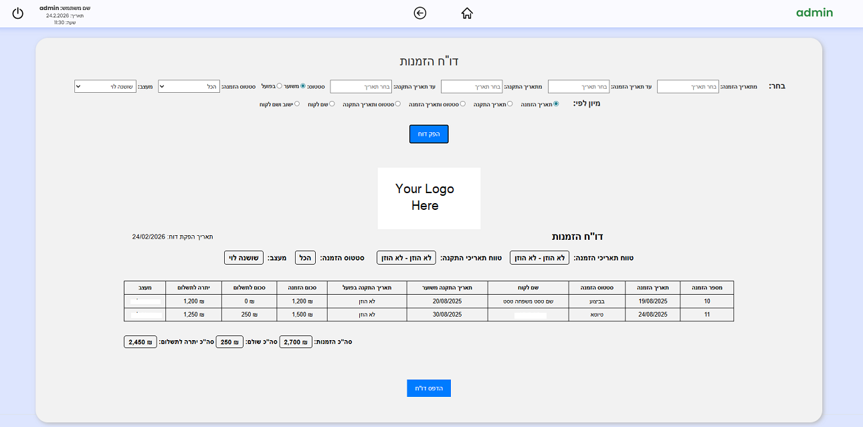Select the 'בפועל' status radio button
The height and width of the screenshot is (427, 863).
tap(280, 86)
